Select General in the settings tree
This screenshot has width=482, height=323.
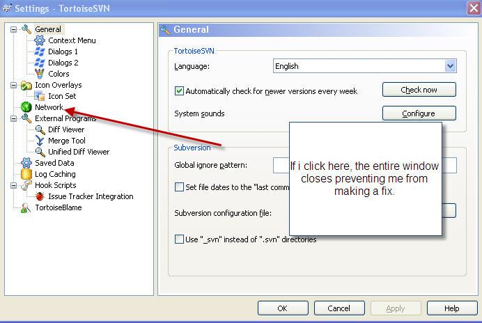tap(48, 29)
